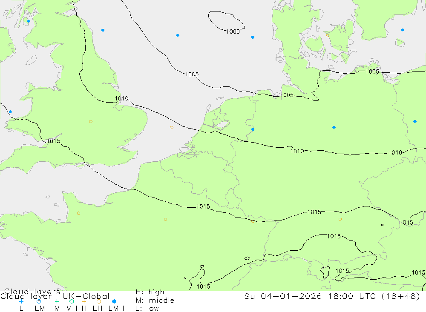The image size is (426, 312).
Task: Click the 1000 isobar label in the North Sea
Action: (x=233, y=31)
